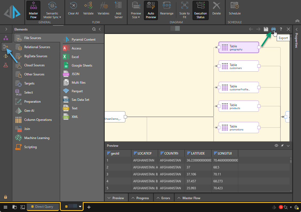301x212 pixels.
Task: Open the Preview Size dropdown
Action: point(136,11)
